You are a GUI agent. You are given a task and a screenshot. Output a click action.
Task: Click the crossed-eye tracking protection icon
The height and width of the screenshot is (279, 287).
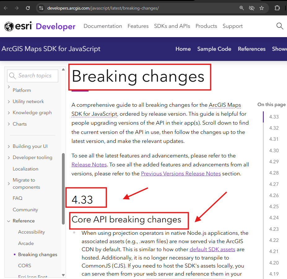pos(252,8)
